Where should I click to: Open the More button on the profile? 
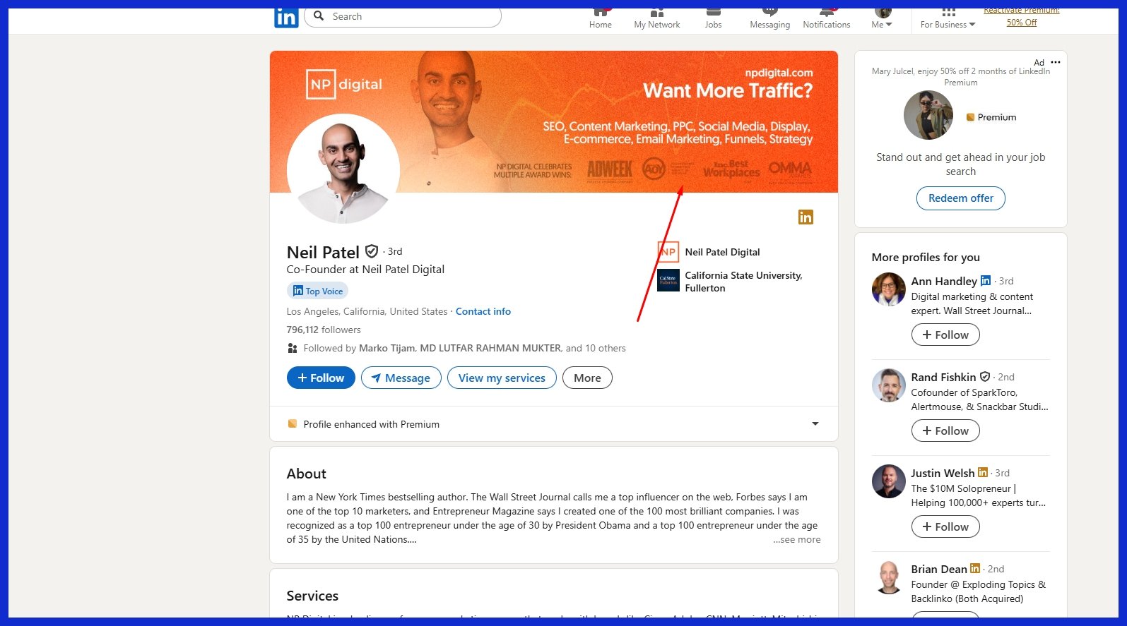click(x=587, y=378)
